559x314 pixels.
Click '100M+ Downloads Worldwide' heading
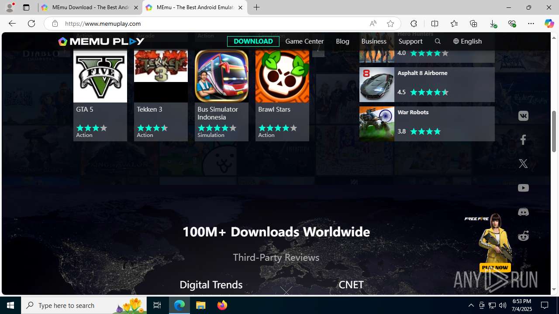[276, 232]
